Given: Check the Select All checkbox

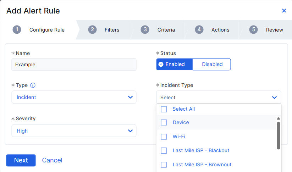Looking at the screenshot, I should point(164,109).
